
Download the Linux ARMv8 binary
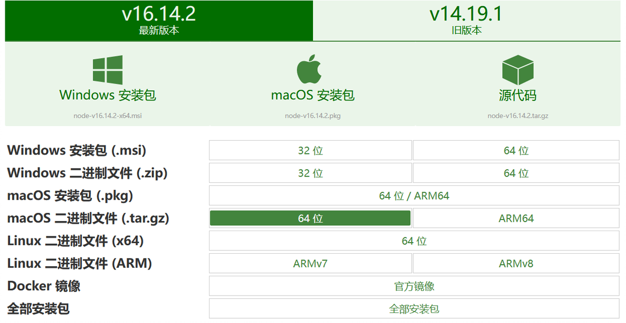click(x=516, y=264)
